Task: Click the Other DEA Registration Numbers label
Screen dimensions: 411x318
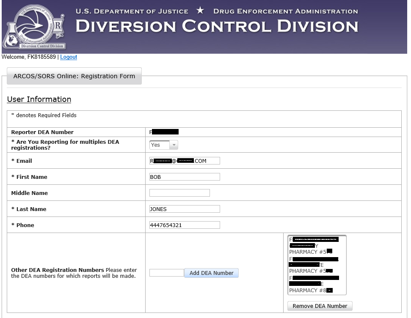Action: click(74, 273)
